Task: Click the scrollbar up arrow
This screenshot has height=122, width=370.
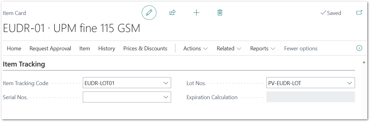Action: 364,62
